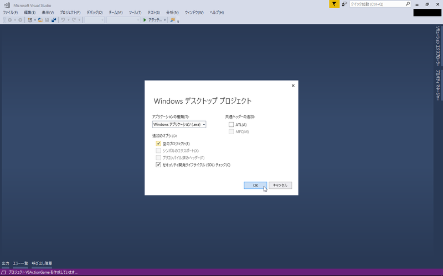
Task: Open the solution platform combo box
Action: coord(123,20)
